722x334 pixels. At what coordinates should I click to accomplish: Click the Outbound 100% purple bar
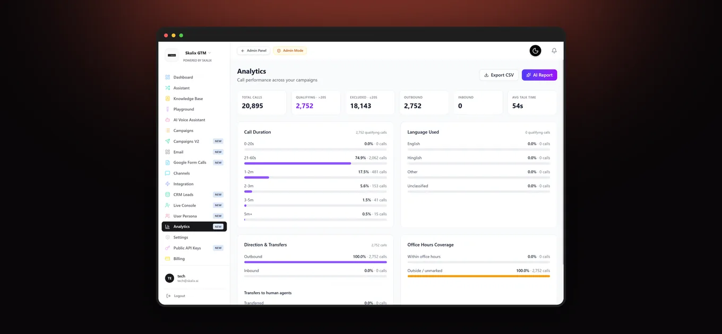tap(315, 262)
